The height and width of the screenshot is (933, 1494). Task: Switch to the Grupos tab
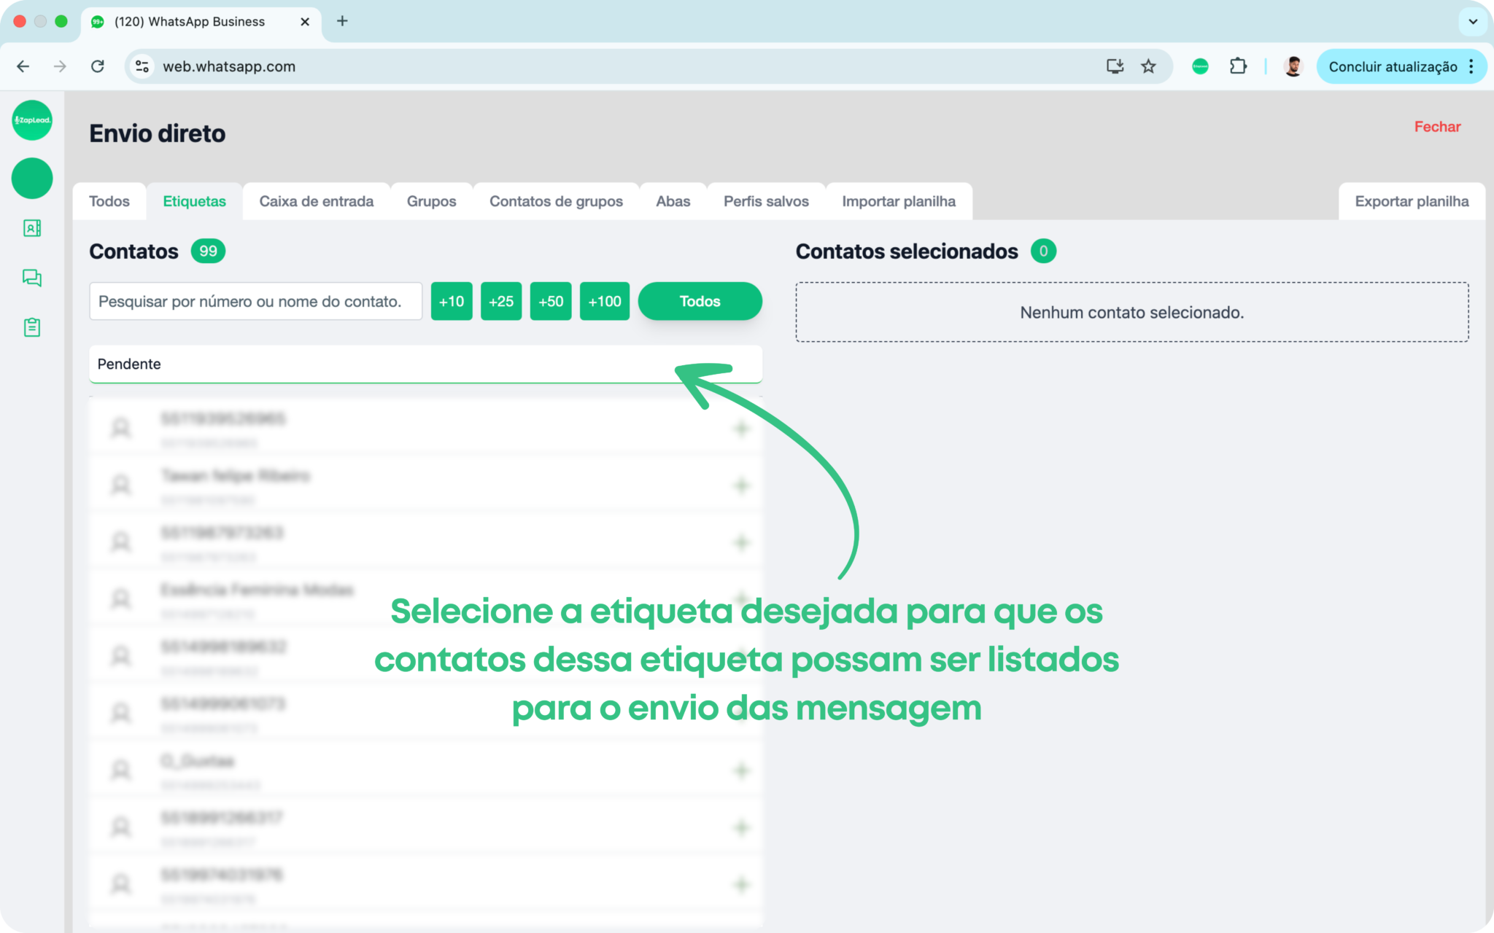point(431,201)
